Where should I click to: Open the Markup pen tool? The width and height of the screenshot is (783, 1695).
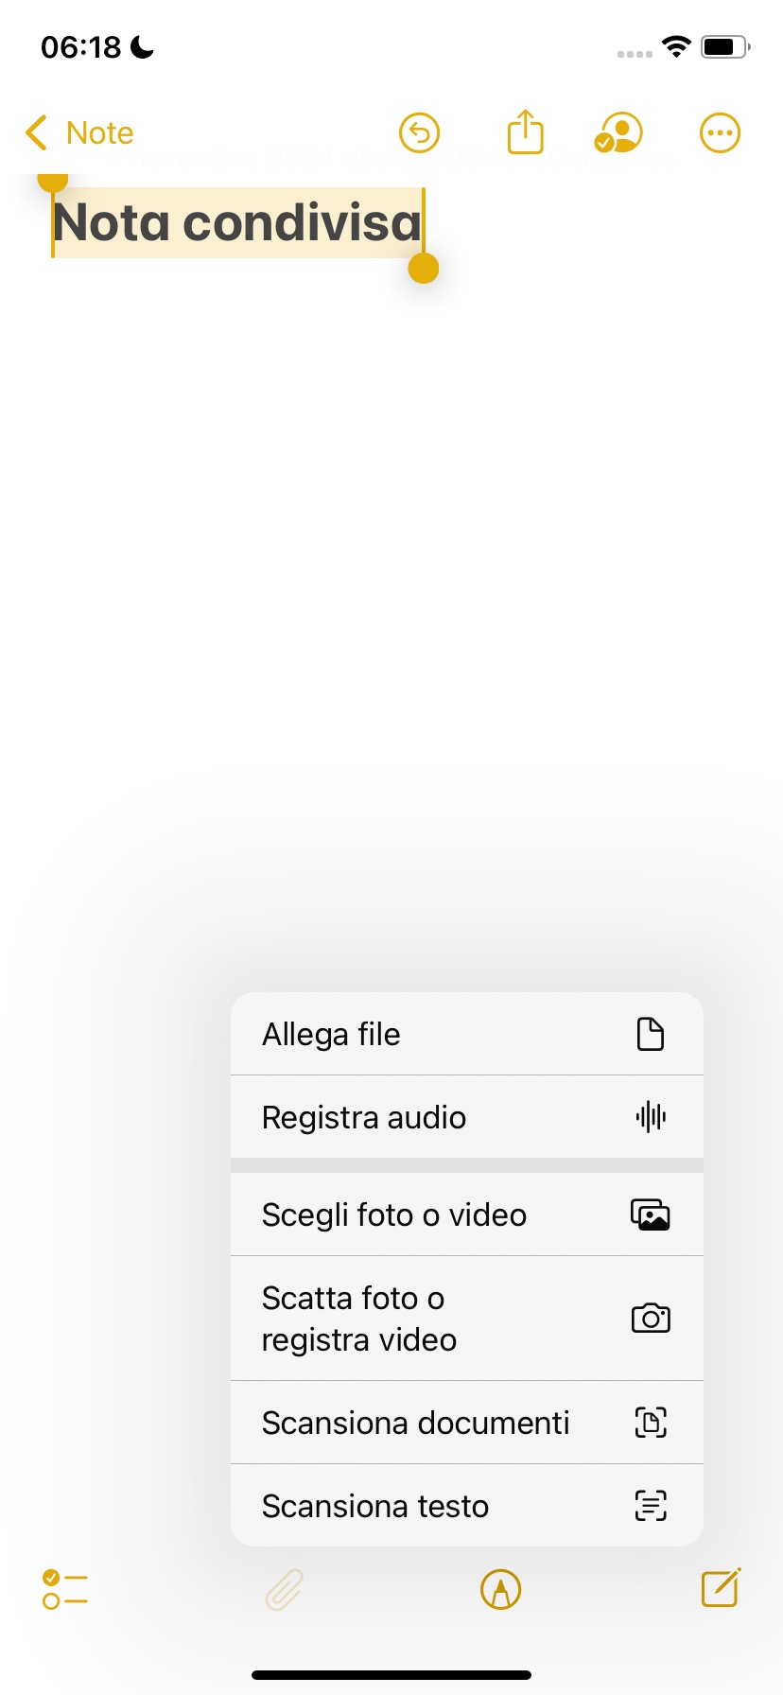point(501,1589)
